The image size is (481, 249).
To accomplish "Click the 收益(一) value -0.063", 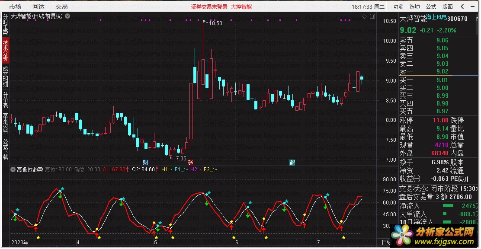I will tap(439, 179).
